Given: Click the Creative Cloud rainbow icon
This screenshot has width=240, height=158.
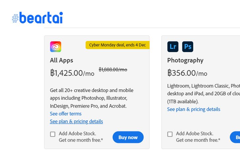Looking at the screenshot, I should point(56,47).
